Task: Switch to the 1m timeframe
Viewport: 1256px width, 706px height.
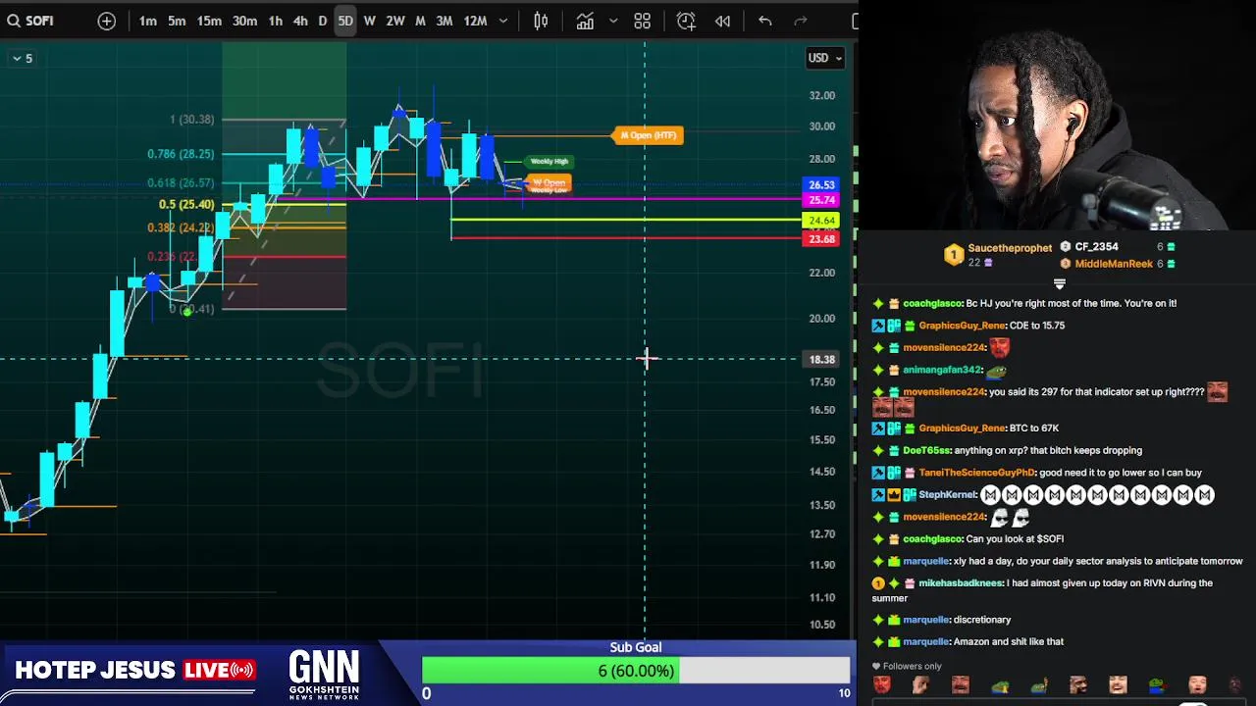Action: (x=147, y=21)
